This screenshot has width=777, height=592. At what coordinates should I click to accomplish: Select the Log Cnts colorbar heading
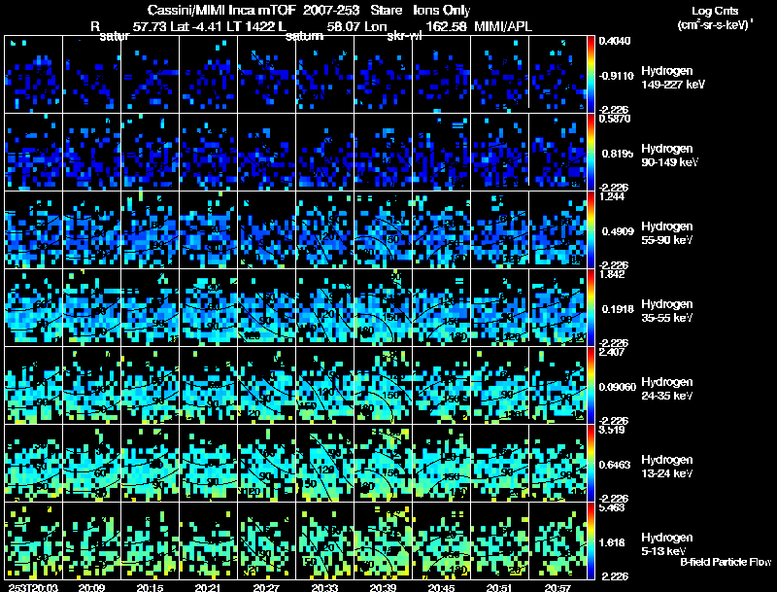click(715, 11)
